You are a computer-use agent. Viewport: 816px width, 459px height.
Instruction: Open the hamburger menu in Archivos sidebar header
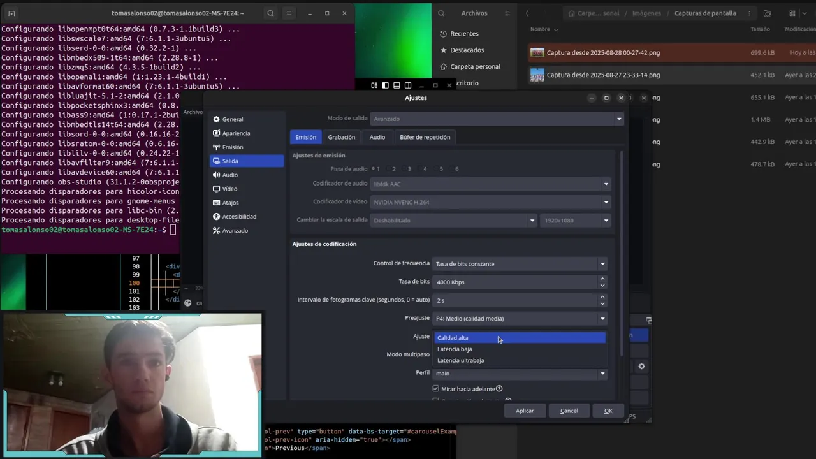tap(507, 13)
